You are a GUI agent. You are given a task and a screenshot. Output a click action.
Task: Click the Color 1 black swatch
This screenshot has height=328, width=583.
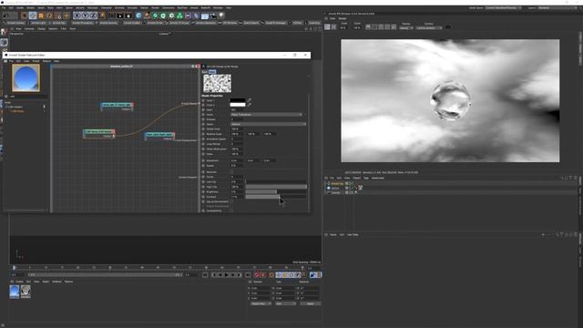(238, 100)
